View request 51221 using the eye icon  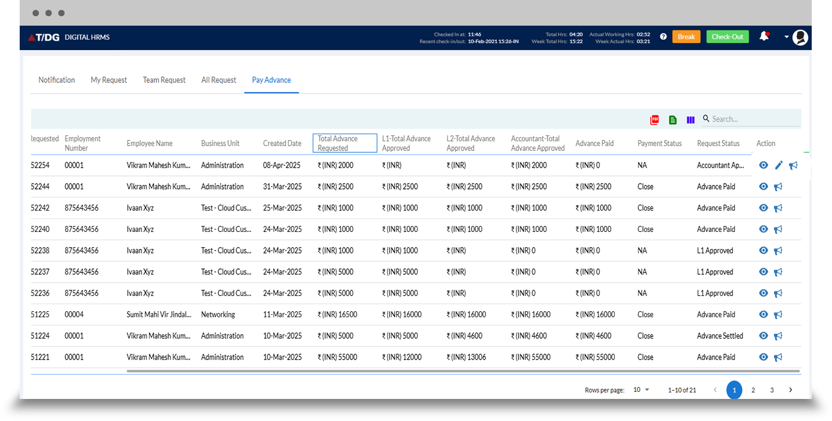(763, 357)
